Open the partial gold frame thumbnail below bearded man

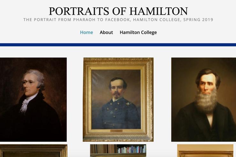click(x=205, y=151)
